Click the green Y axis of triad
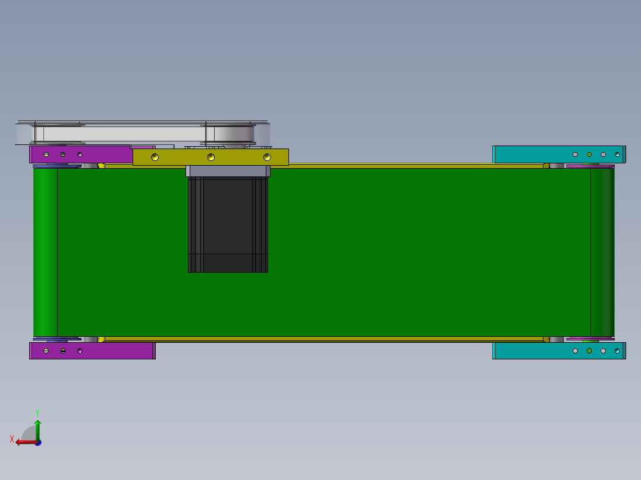The width and height of the screenshot is (641, 480). point(37,430)
